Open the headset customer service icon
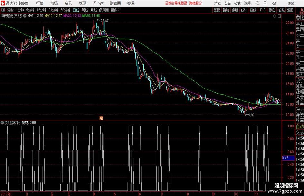The width and height of the screenshot is (304, 196). coord(257,3)
